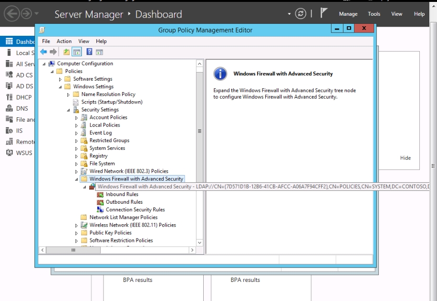Click the AD CS sidebar icon
Image resolution: width=437 pixels, height=301 pixels.
point(10,75)
